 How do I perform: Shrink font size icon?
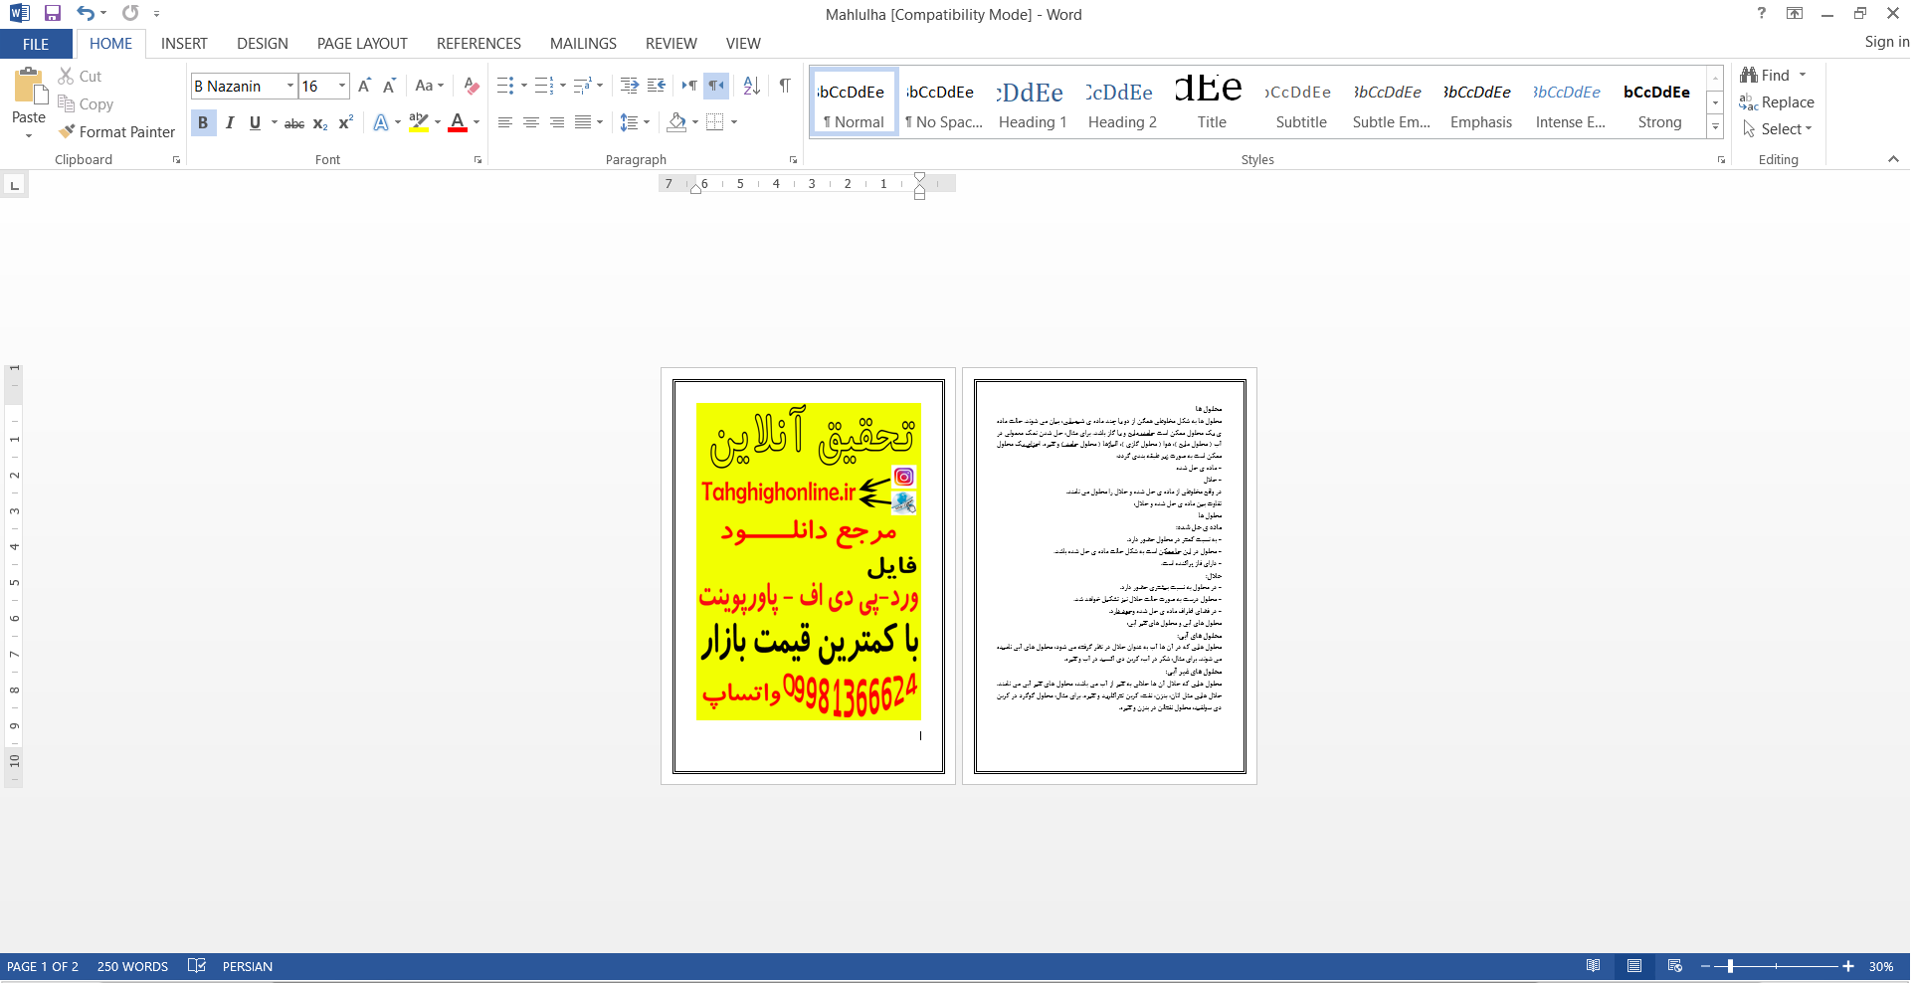[389, 86]
